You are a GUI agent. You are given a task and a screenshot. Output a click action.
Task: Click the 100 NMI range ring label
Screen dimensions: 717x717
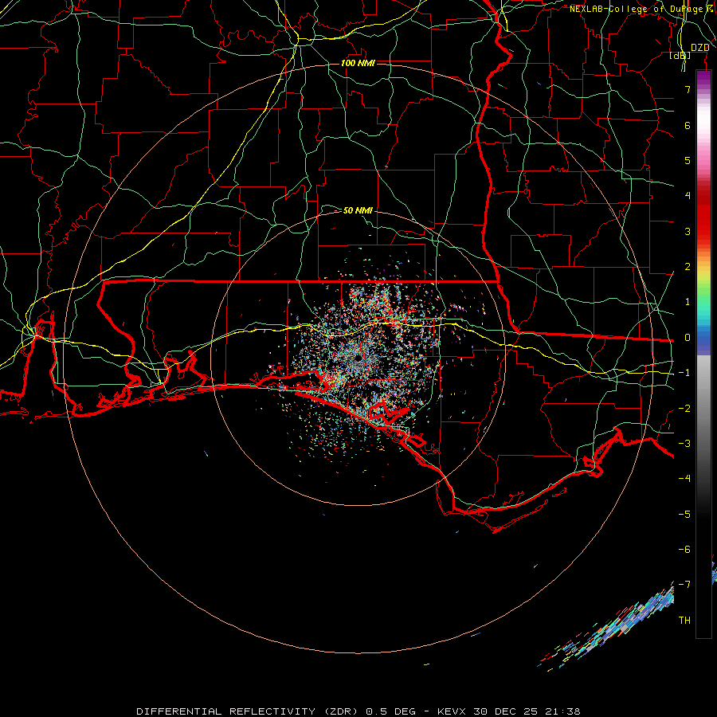(x=358, y=63)
